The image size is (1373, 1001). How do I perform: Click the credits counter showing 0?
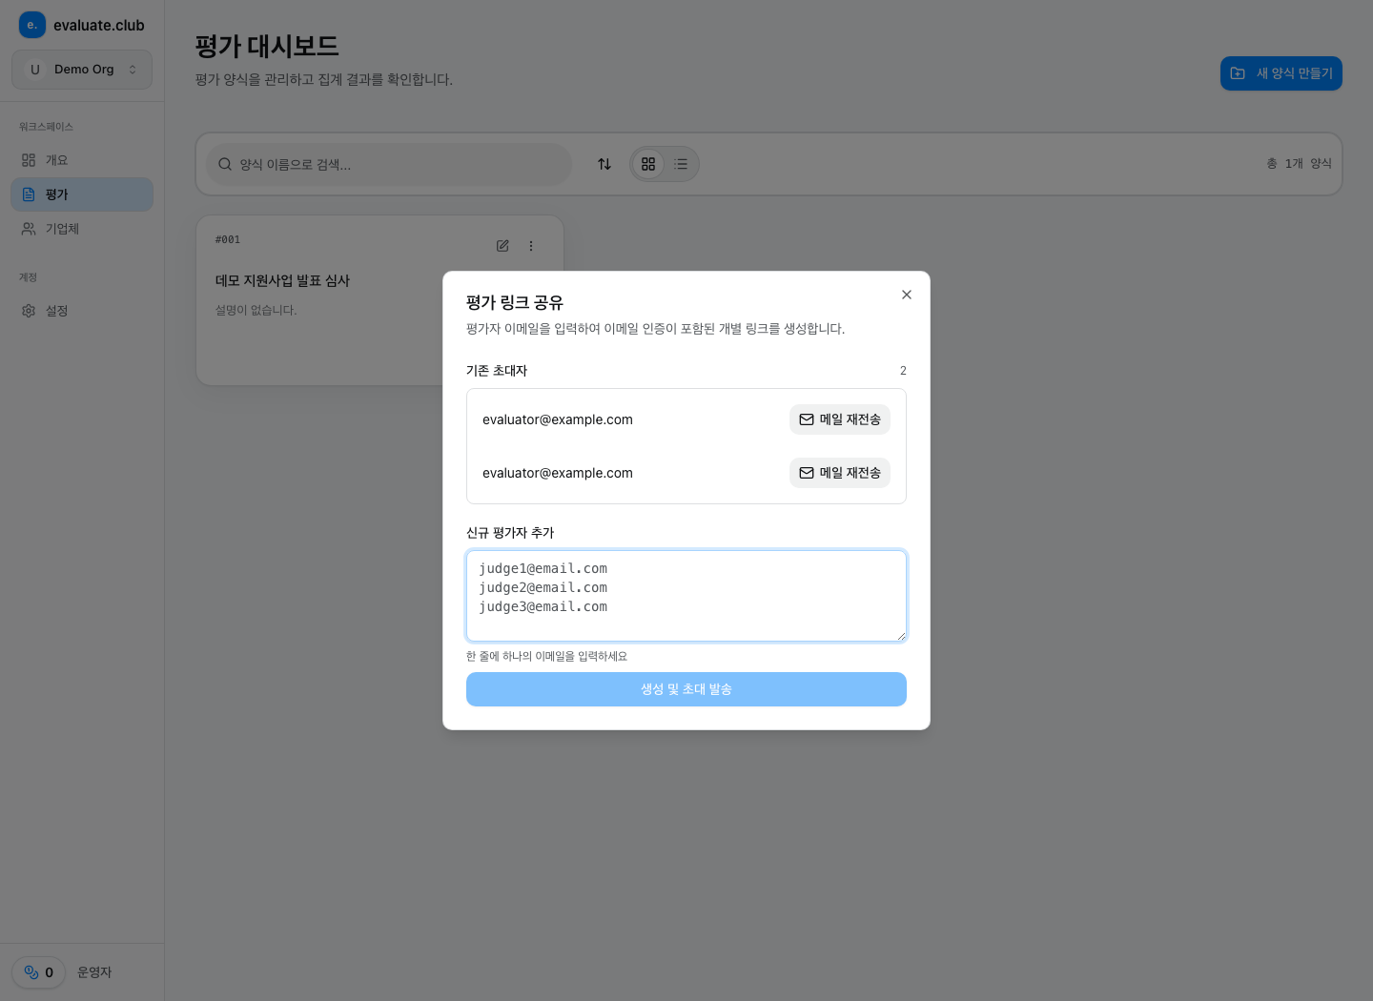(x=39, y=972)
